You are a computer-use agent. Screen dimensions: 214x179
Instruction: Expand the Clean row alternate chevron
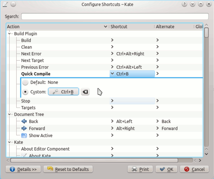coord(158,47)
